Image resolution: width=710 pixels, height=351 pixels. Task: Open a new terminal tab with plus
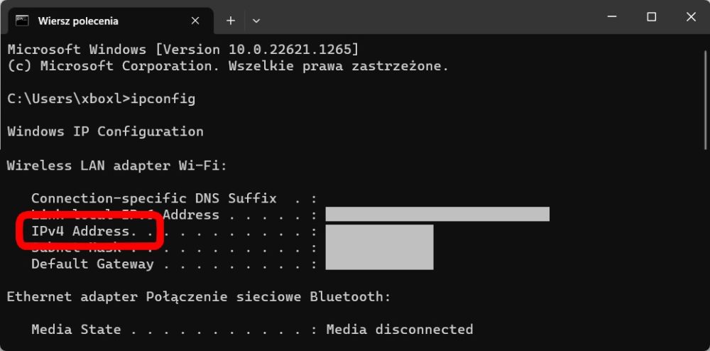tap(231, 21)
